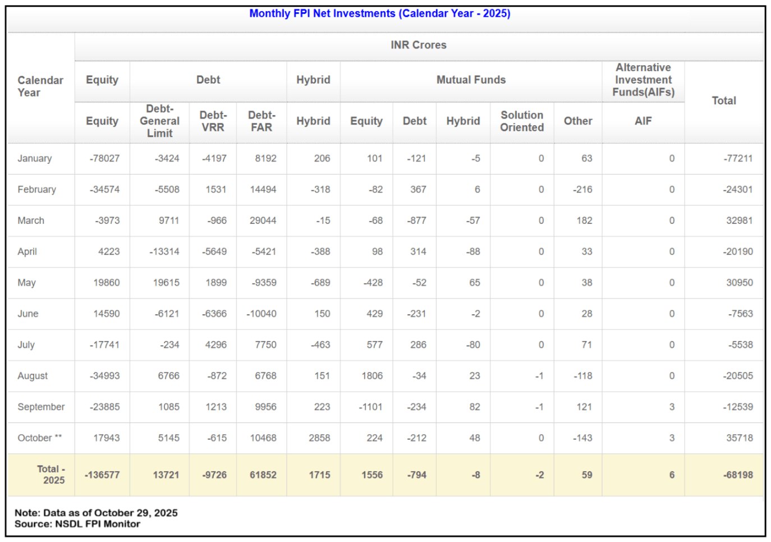771x542 pixels.
Task: Select March Debt-FAR value 29044
Action: [x=263, y=221]
